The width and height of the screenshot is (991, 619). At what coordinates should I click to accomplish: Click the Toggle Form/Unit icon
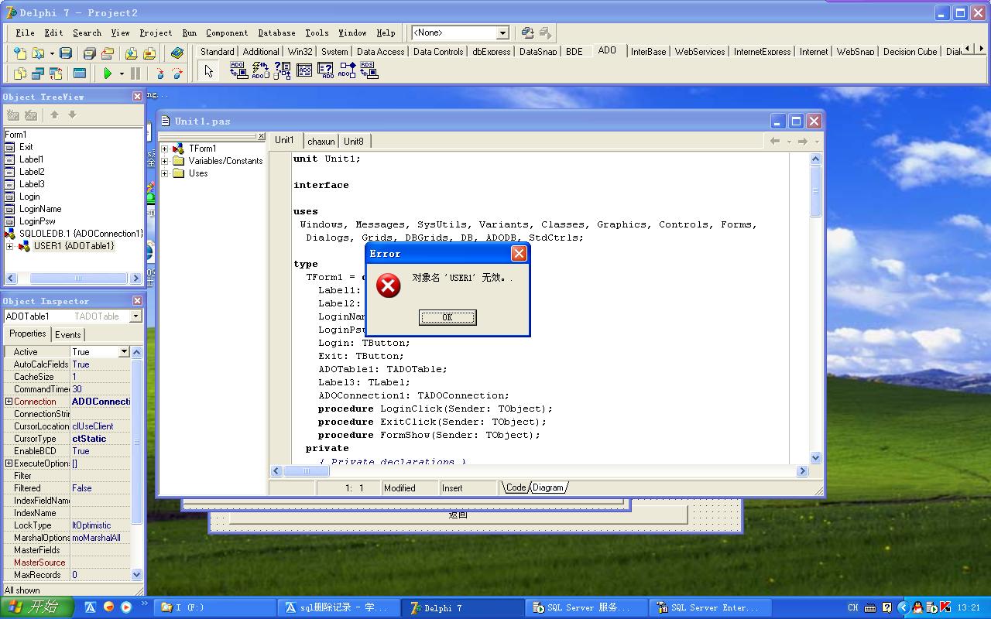[x=57, y=74]
